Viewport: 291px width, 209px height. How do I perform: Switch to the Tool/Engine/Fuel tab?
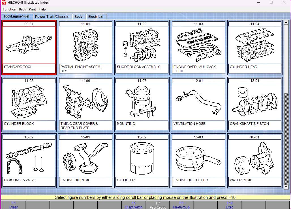(16, 16)
